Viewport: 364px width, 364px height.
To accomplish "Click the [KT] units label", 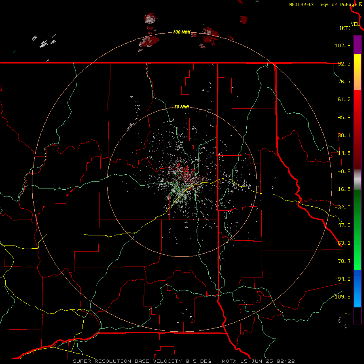I will [345, 28].
